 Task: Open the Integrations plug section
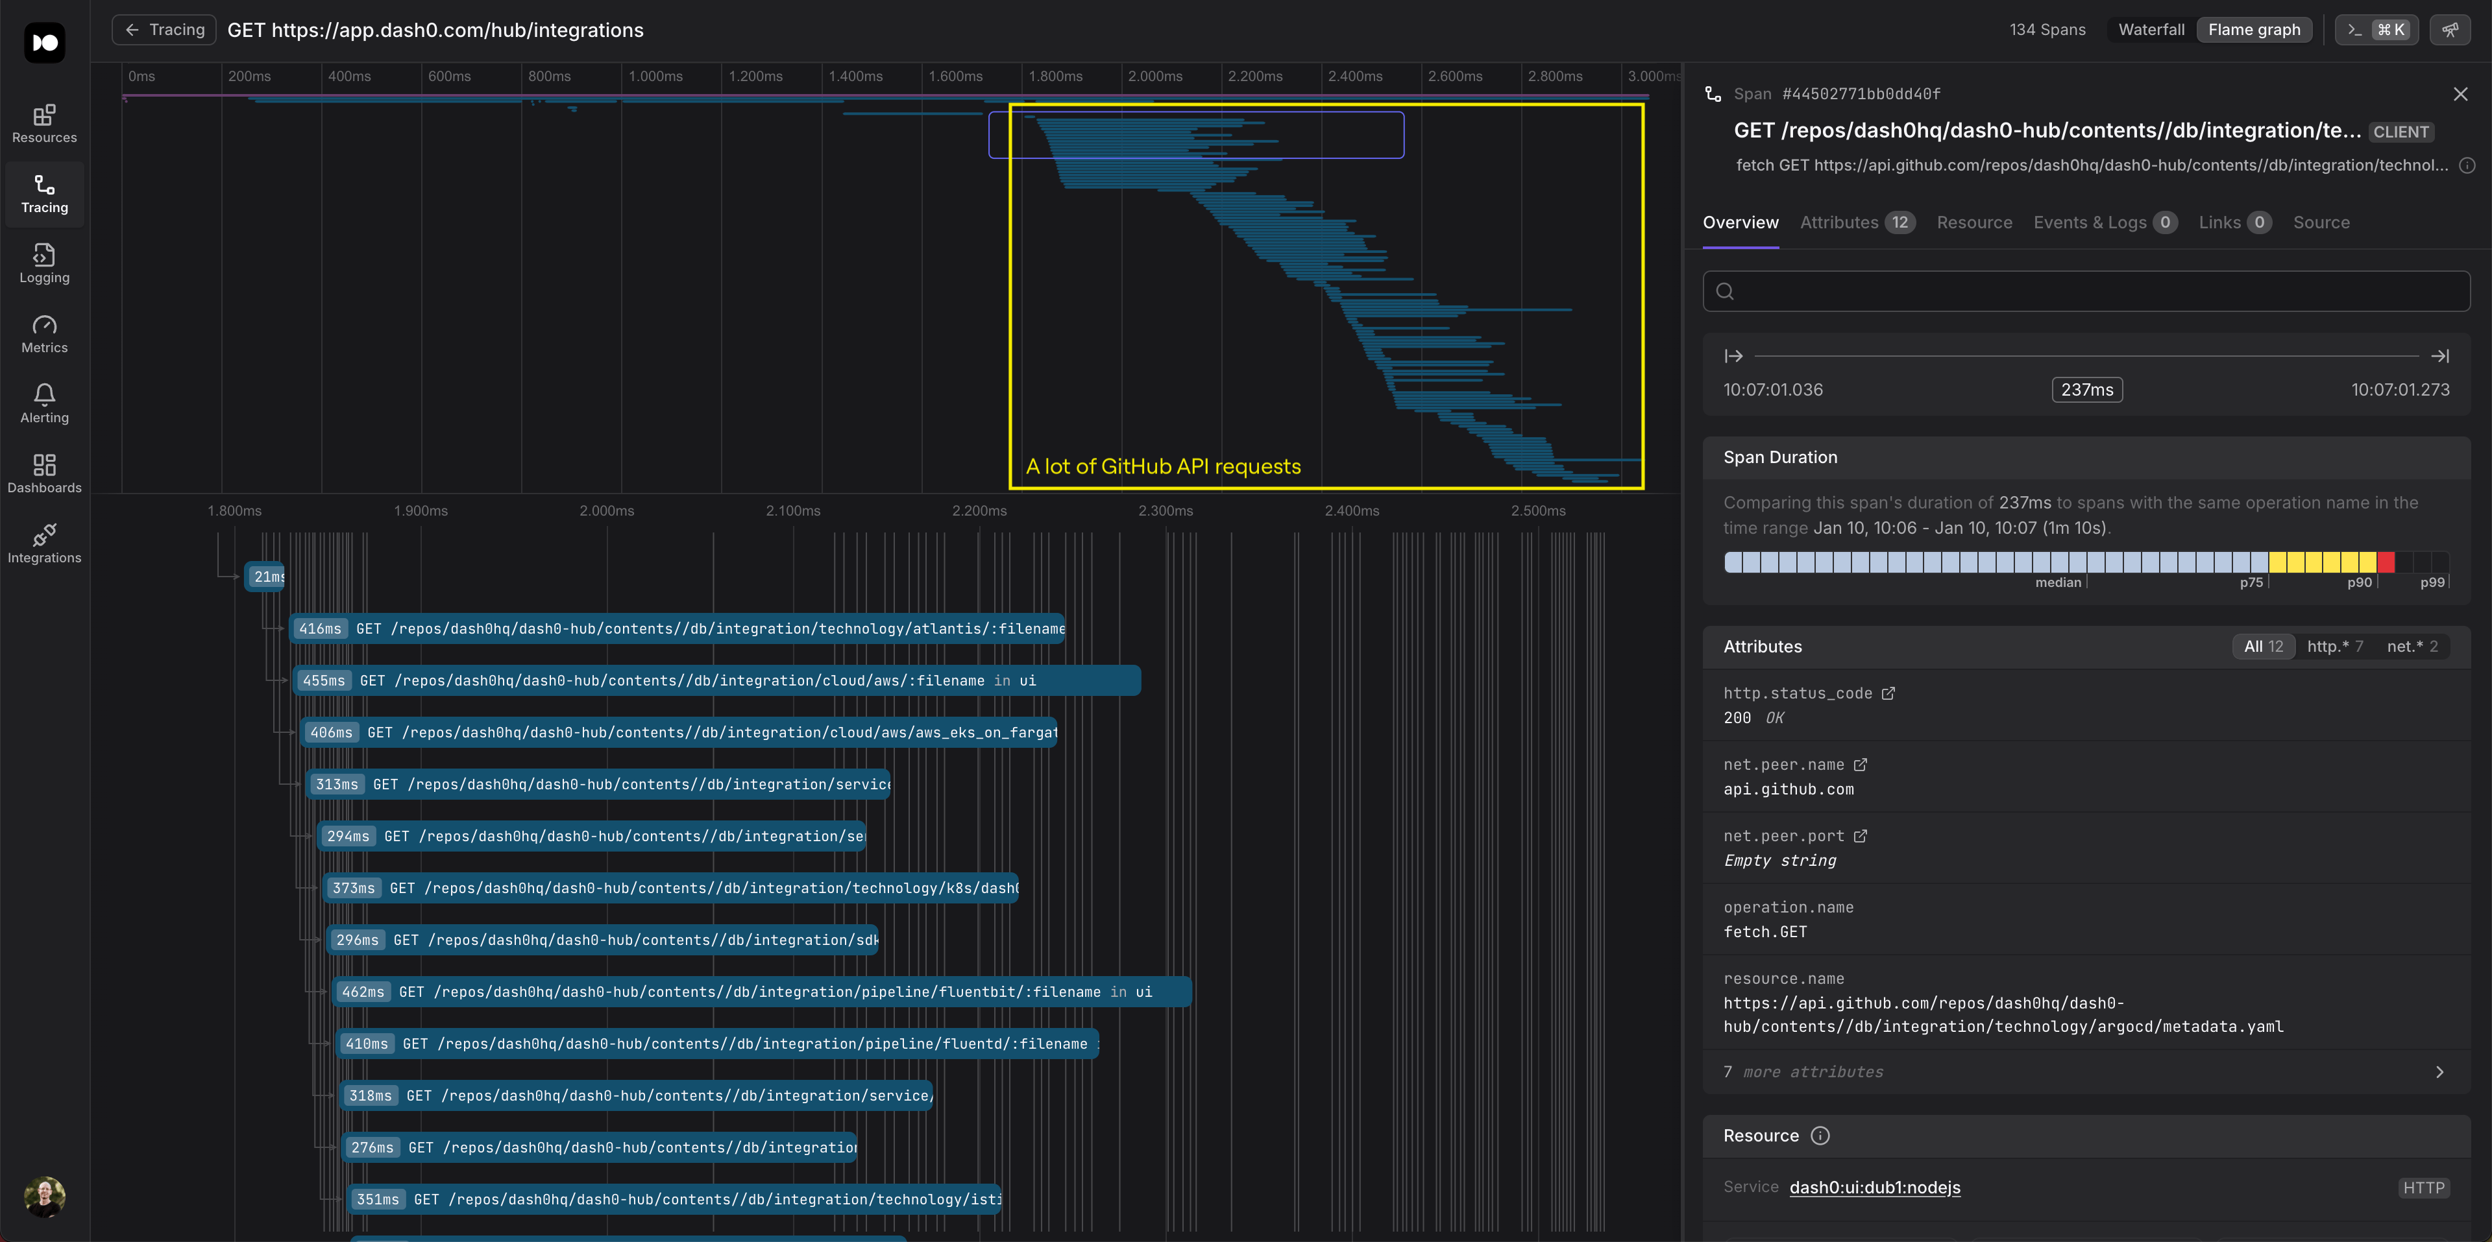click(x=45, y=544)
